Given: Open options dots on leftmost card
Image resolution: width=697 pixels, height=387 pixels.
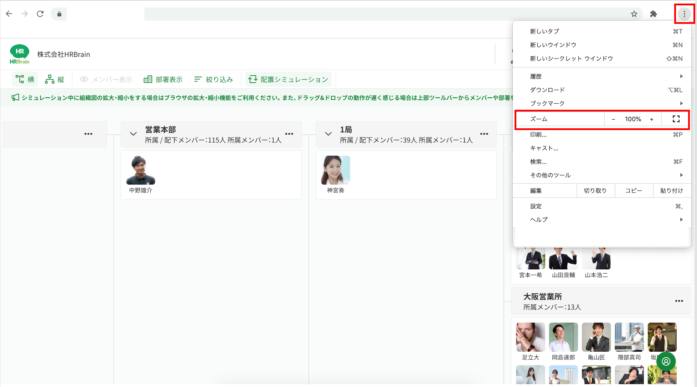Looking at the screenshot, I should pyautogui.click(x=88, y=134).
